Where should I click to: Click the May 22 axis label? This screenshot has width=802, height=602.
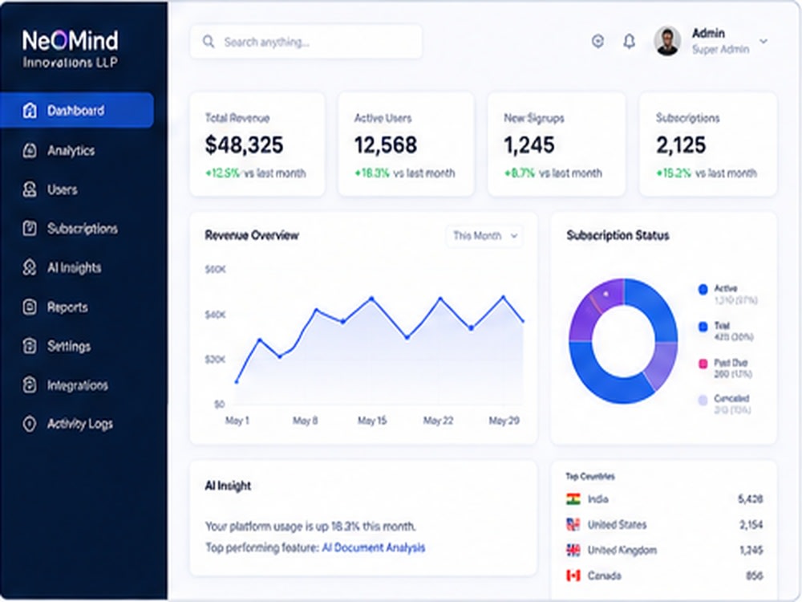pyautogui.click(x=439, y=421)
